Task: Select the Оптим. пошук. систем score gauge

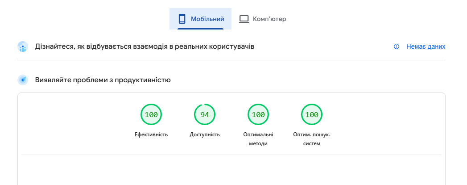Action: pos(312,114)
